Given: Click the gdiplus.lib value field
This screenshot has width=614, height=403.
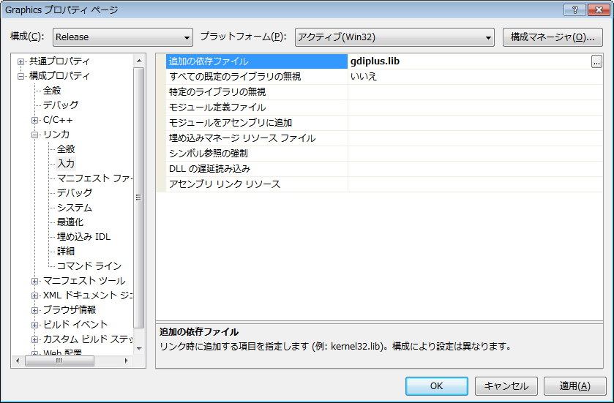Looking at the screenshot, I should click(468, 61).
